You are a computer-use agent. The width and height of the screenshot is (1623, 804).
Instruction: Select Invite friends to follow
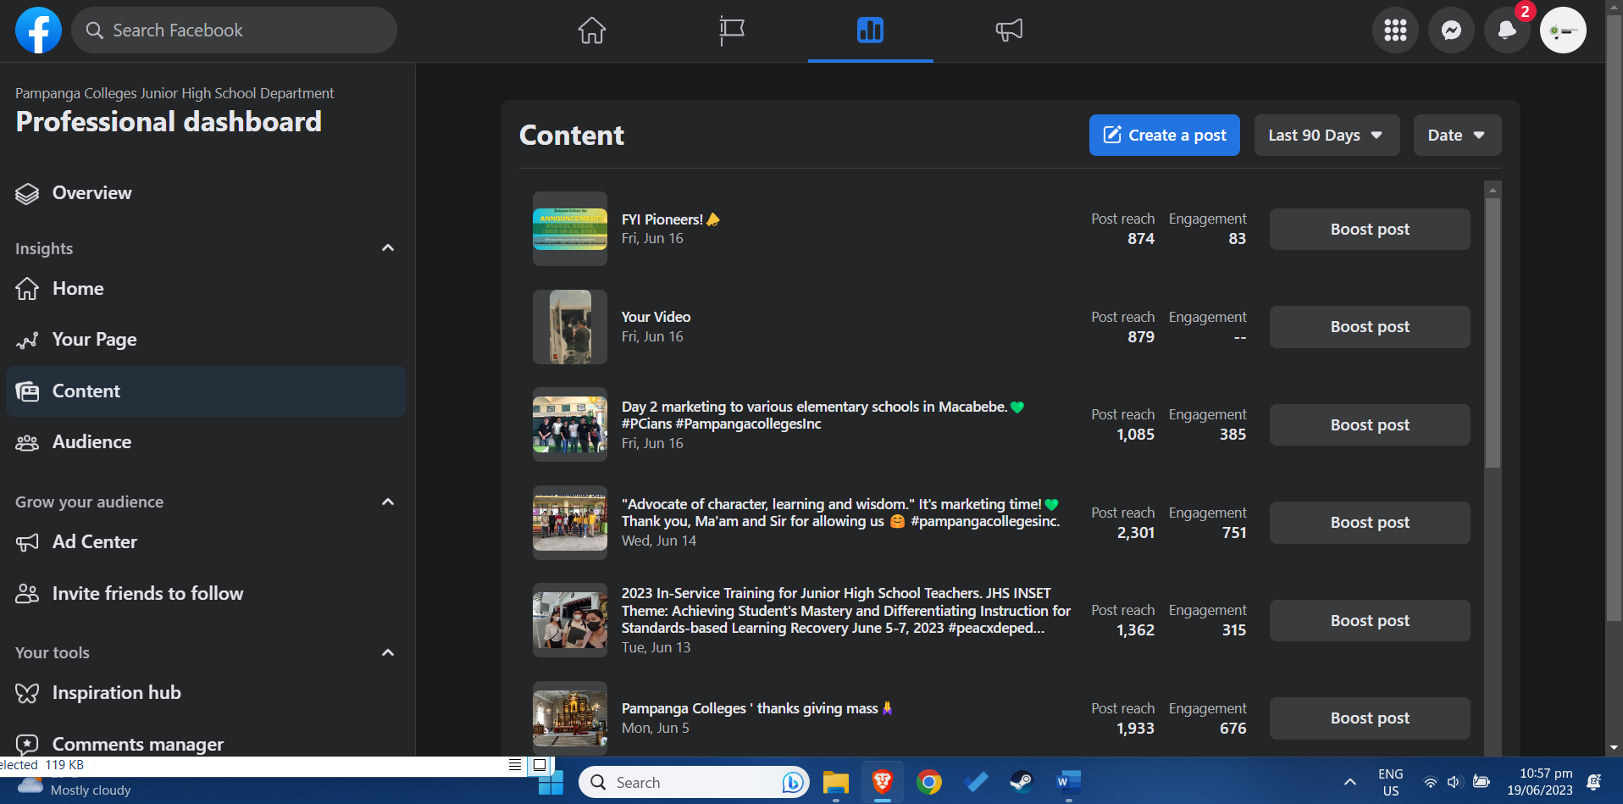click(206, 594)
